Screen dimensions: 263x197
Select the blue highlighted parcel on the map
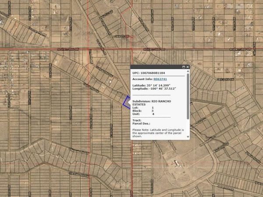[x=127, y=102]
